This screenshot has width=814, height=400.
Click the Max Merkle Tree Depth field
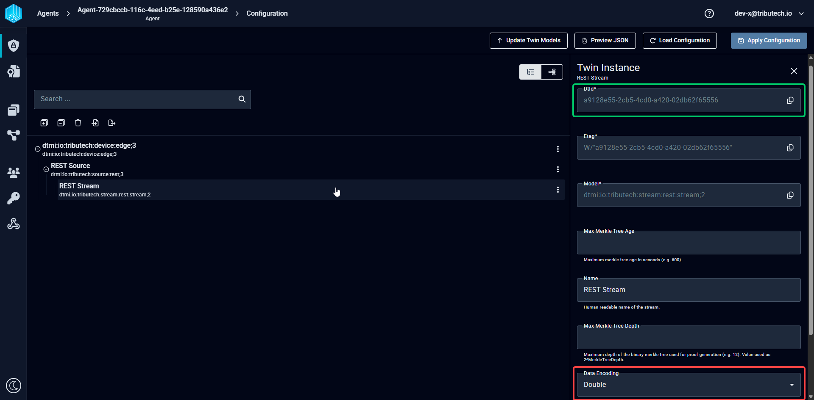(x=689, y=337)
